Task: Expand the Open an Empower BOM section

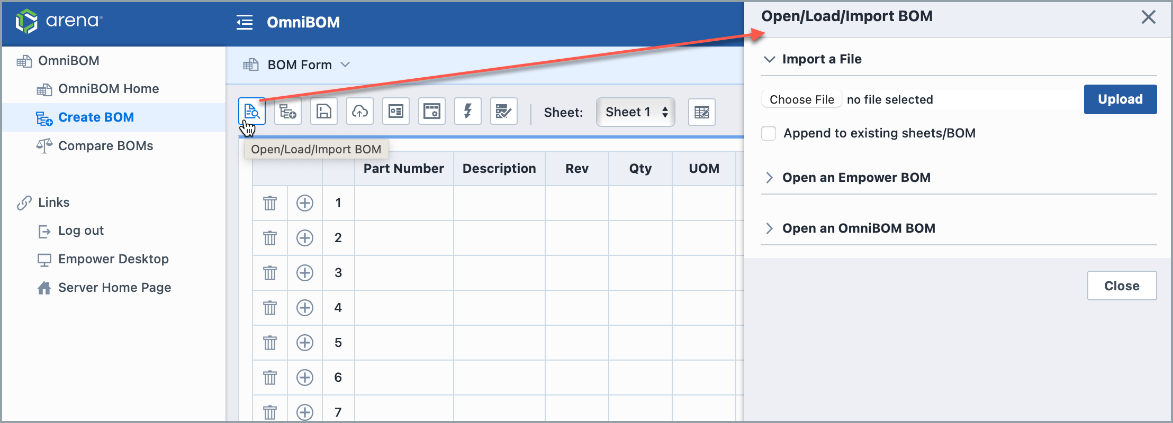Action: click(856, 178)
